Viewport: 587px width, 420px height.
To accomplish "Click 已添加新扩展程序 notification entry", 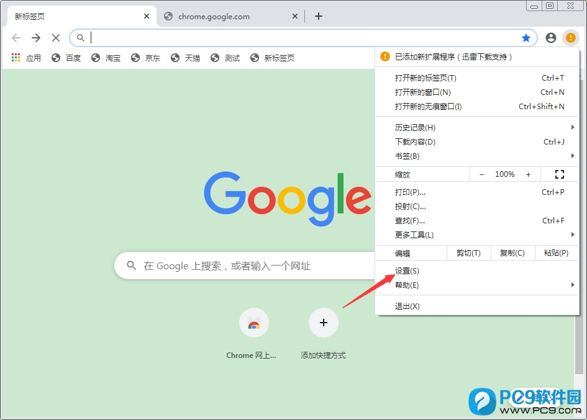I will [477, 57].
